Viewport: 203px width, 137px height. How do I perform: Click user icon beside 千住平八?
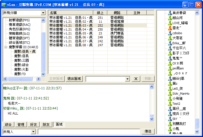(x=170, y=48)
